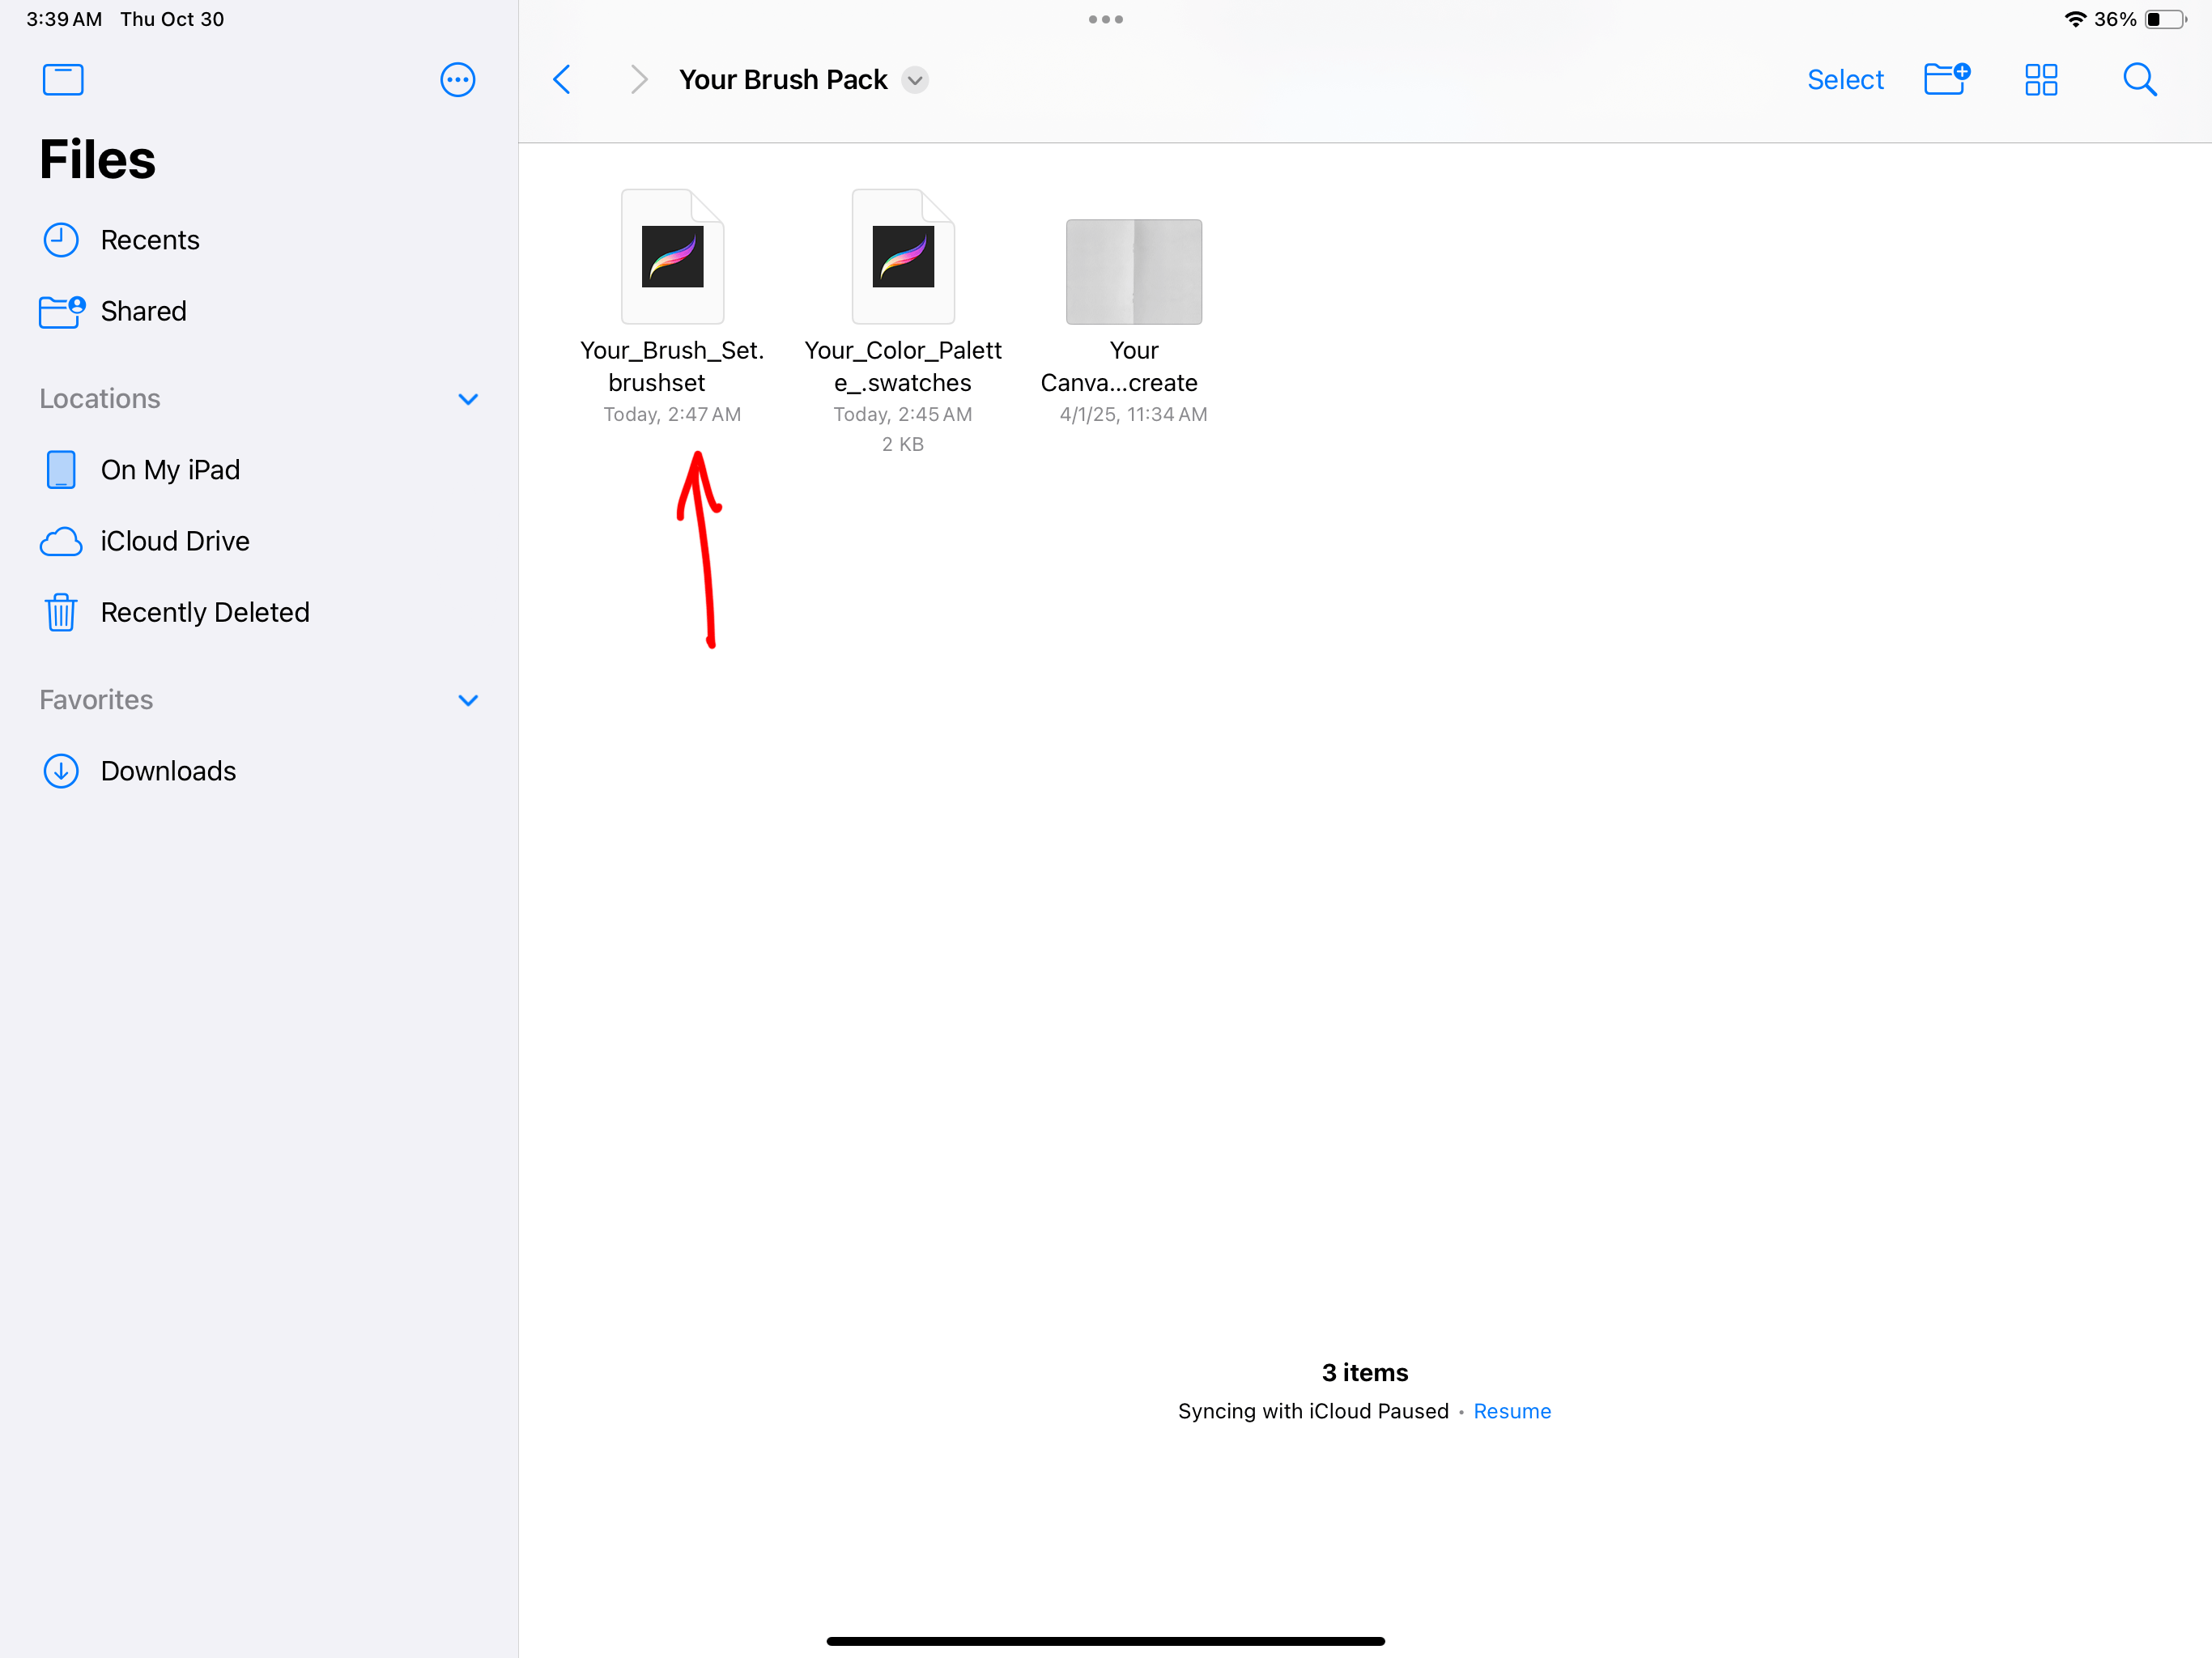This screenshot has width=2212, height=1658.
Task: Switch view using the grid icon
Action: pos(2040,80)
